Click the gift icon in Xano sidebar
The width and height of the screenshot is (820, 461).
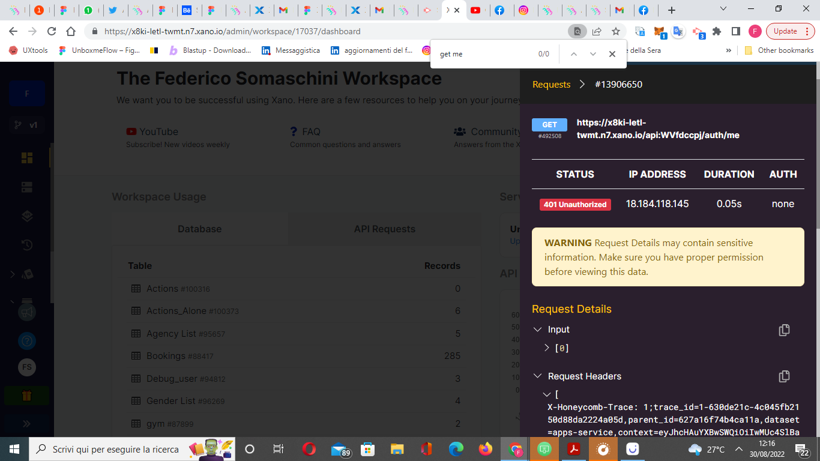[27, 396]
